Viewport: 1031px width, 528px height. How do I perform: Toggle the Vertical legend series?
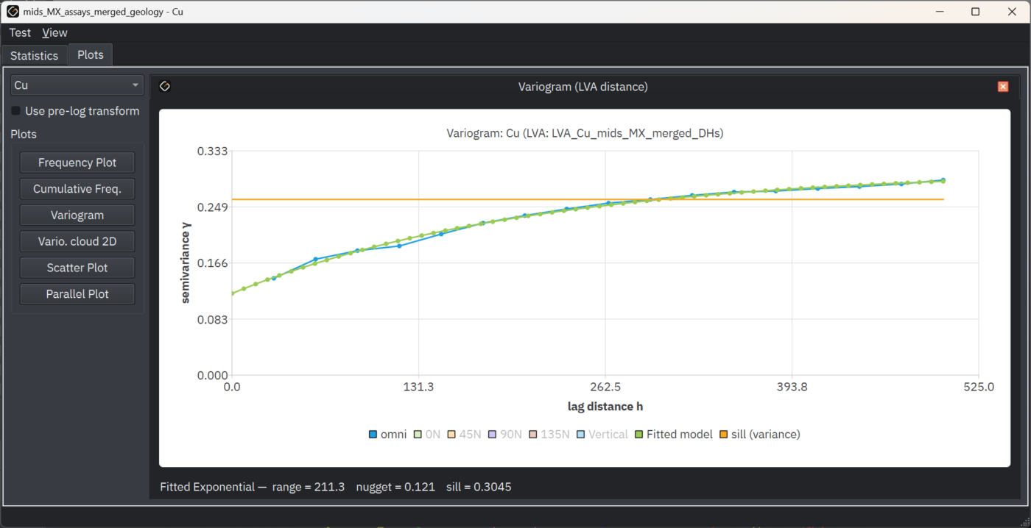pyautogui.click(x=602, y=435)
